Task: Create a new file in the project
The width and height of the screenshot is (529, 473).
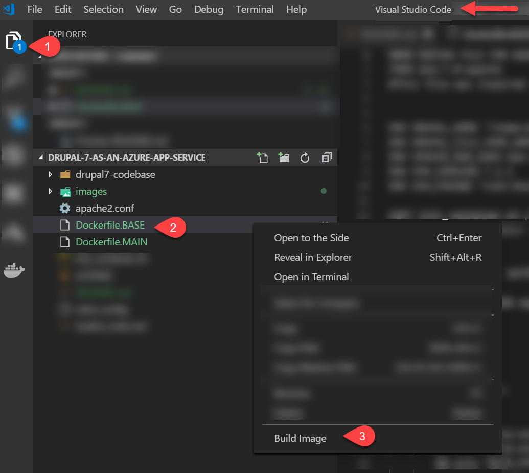Action: tap(262, 157)
